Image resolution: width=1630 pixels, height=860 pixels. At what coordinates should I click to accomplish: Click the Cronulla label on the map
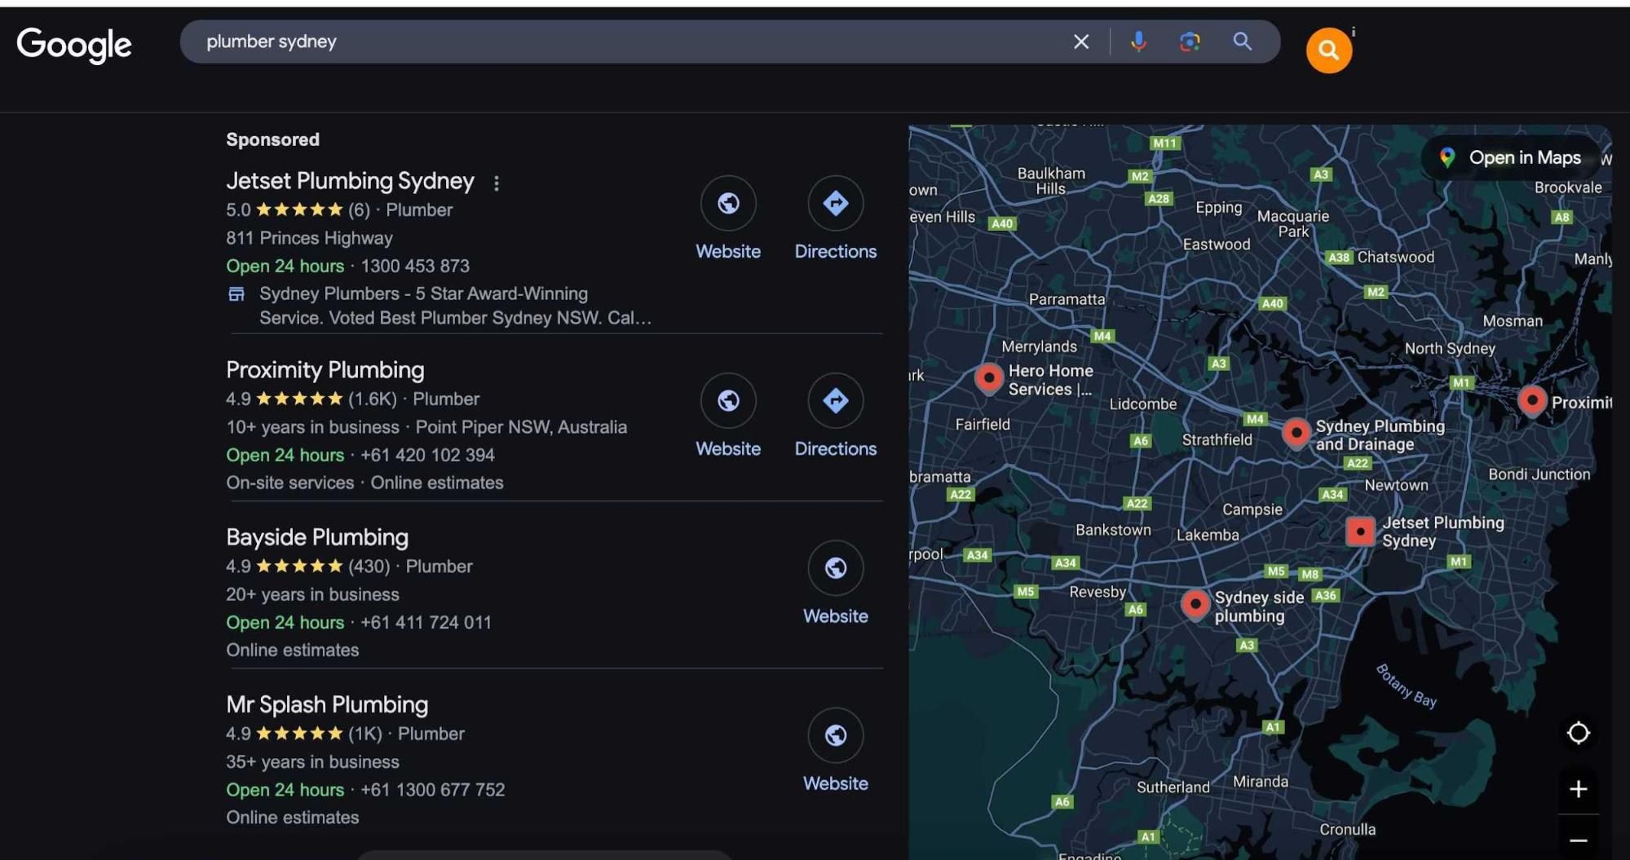(x=1347, y=829)
